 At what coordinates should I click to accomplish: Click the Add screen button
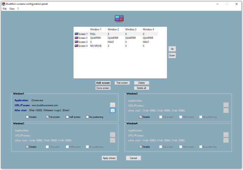coord(103,83)
